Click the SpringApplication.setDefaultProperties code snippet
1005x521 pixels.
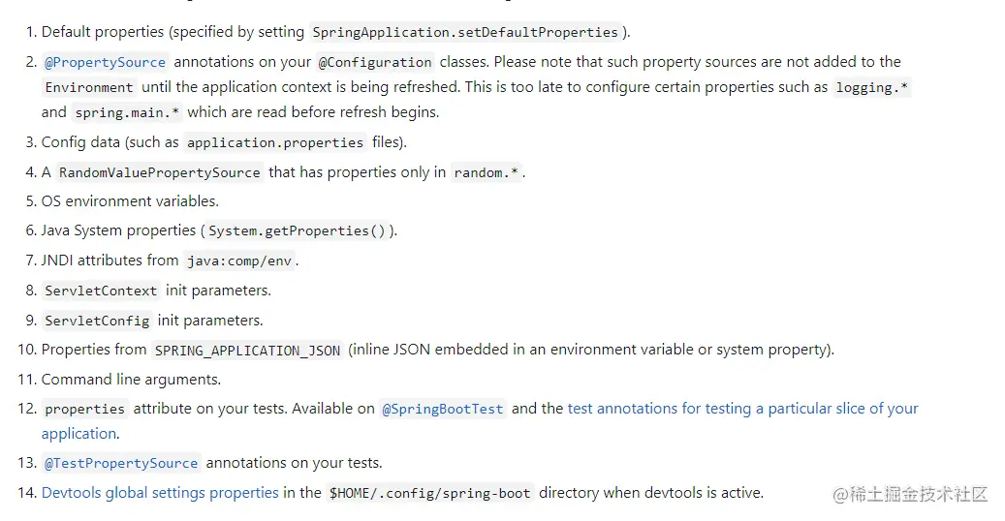coord(465,32)
